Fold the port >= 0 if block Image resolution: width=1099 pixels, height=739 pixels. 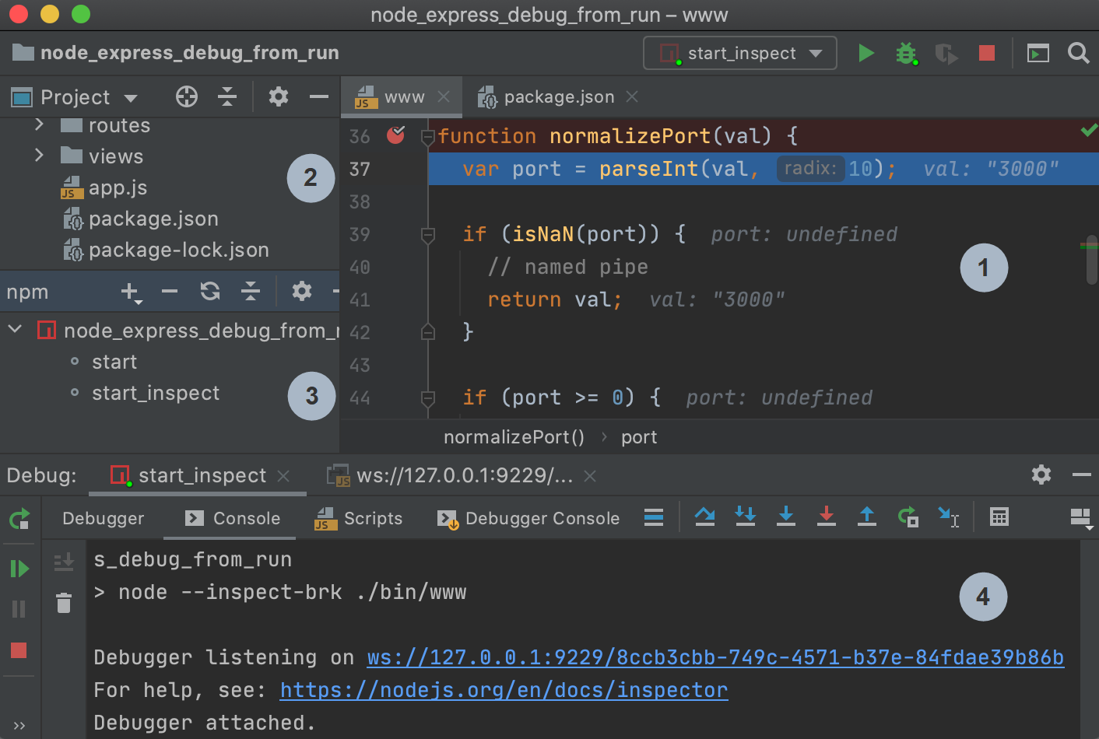[x=427, y=398]
